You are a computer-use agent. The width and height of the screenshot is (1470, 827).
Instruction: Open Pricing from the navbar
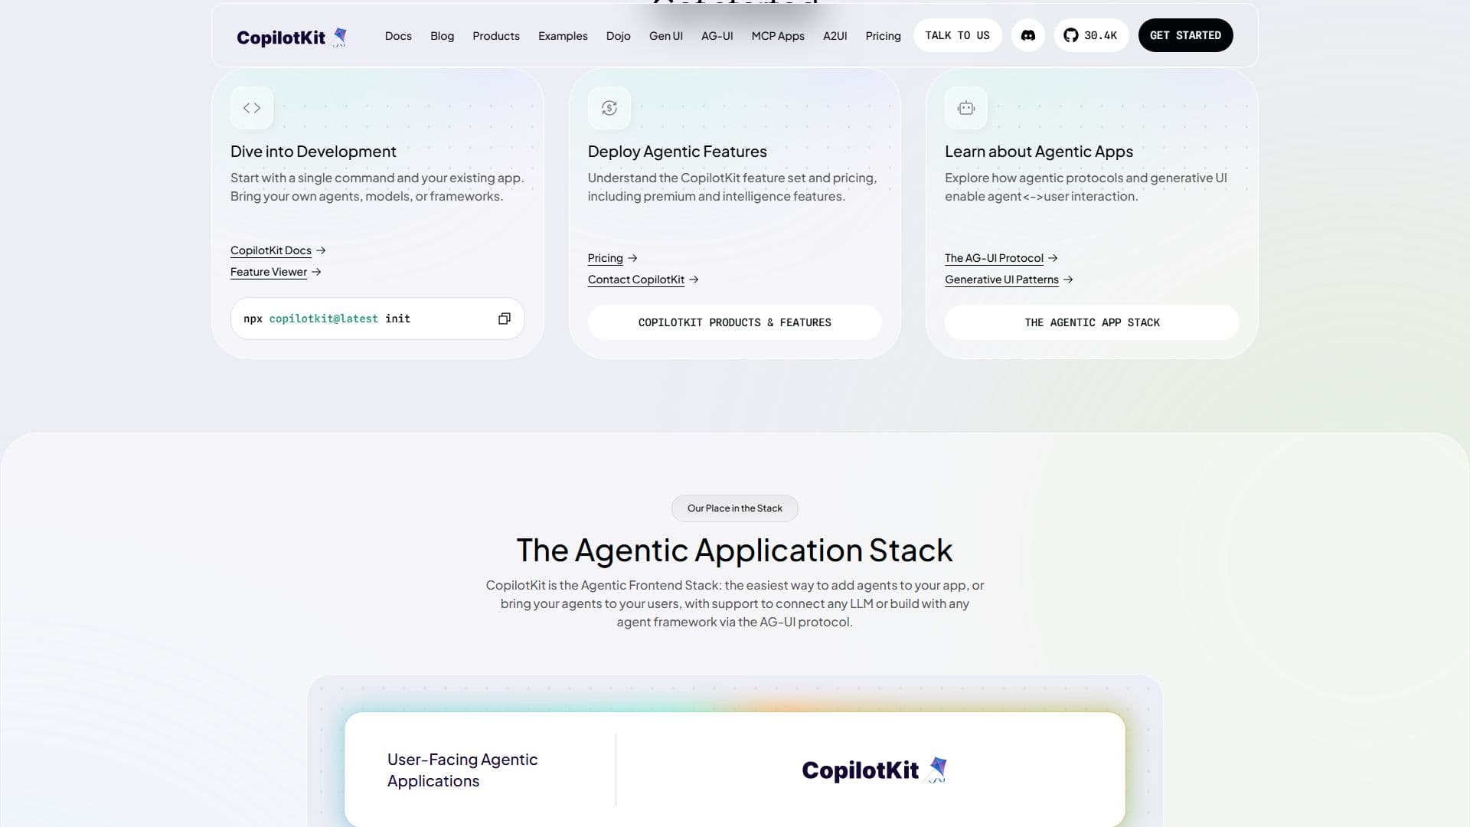(883, 36)
